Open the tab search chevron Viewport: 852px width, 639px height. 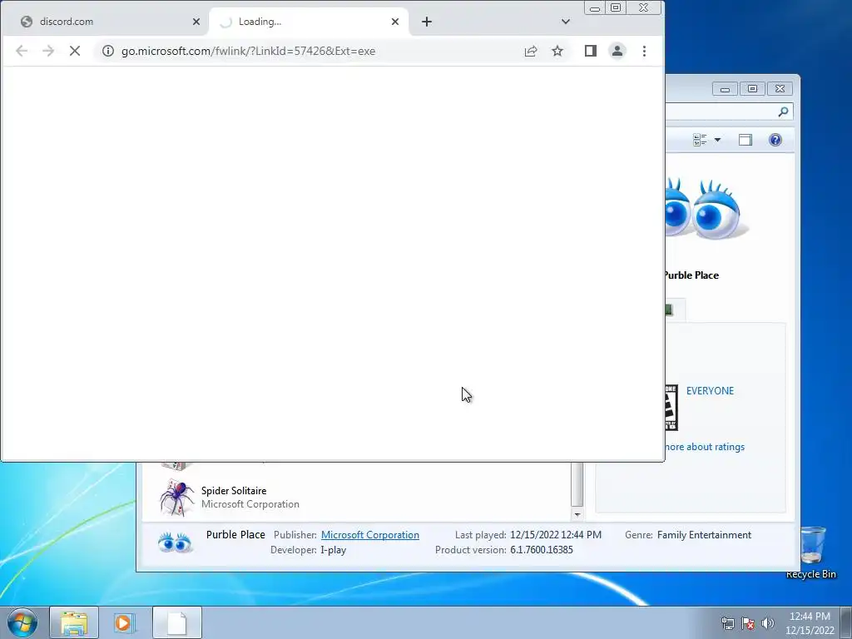tap(566, 22)
